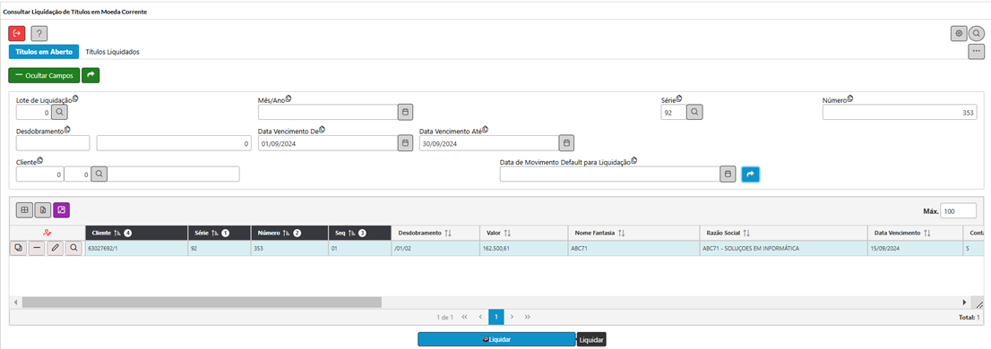Click the Máx. field showing 100
991x349 pixels.
tap(958, 210)
